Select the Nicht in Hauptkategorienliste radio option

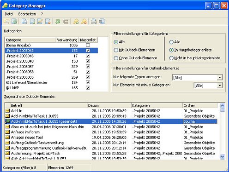pos(171,58)
